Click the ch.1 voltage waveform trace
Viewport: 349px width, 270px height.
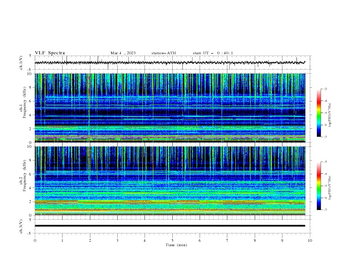point(170,63)
